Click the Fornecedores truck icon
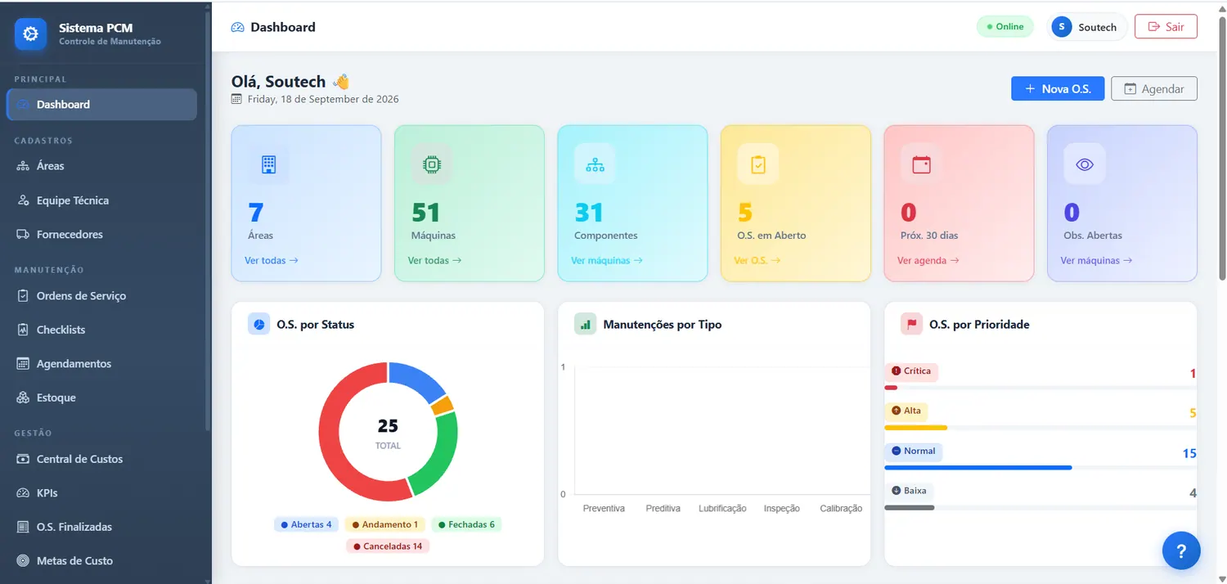Viewport: 1227px width, 584px height. coord(23,235)
